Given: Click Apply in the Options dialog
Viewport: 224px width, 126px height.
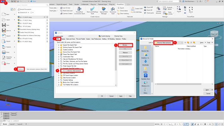Looking at the screenshot, I should 121,96.
